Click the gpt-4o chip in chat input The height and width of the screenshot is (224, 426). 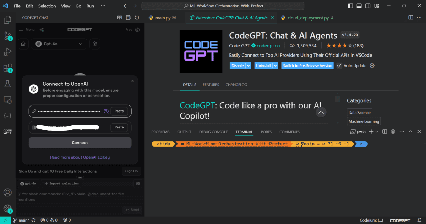click(x=28, y=184)
